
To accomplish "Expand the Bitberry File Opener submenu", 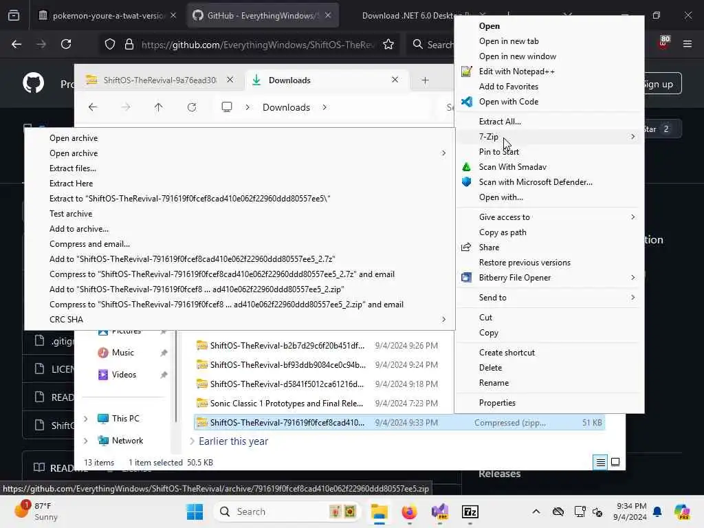I will pyautogui.click(x=549, y=278).
